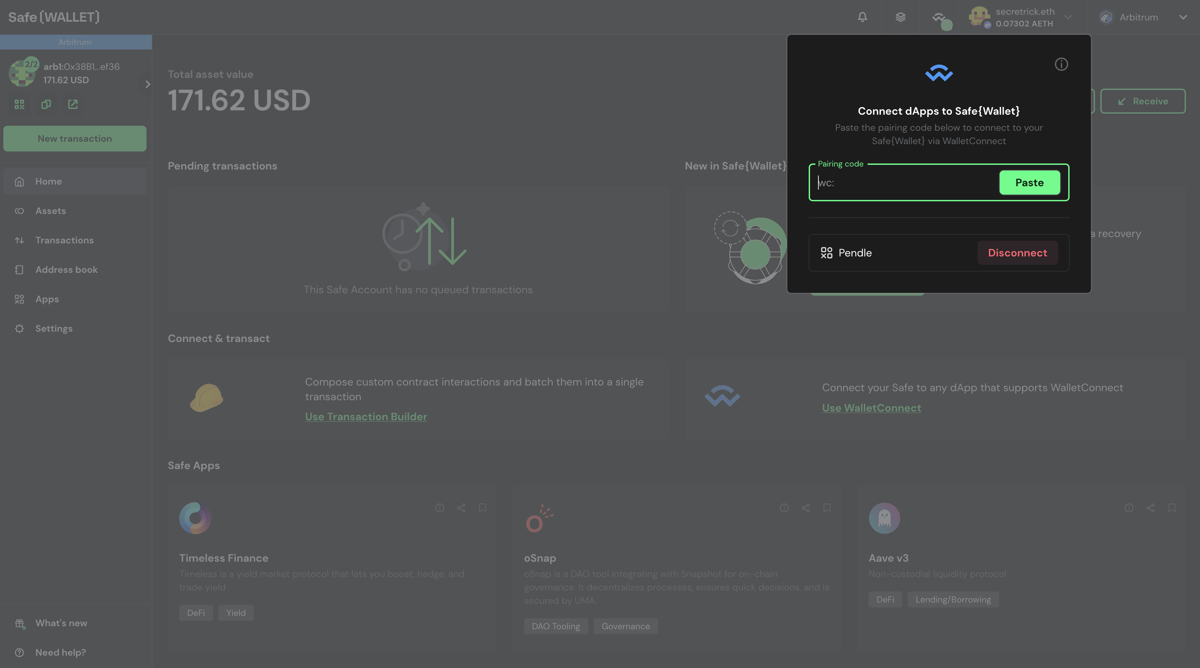The image size is (1200, 668).
Task: Open Settings from the sidebar
Action: [54, 328]
